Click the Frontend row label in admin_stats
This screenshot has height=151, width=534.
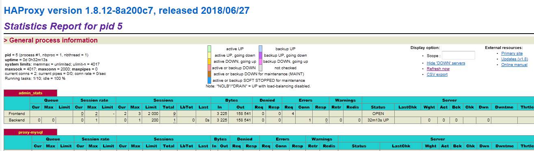tap(17, 114)
